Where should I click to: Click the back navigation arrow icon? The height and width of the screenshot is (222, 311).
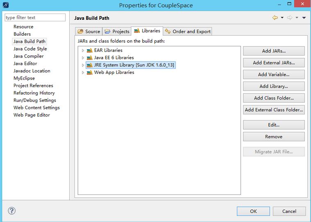(x=275, y=18)
